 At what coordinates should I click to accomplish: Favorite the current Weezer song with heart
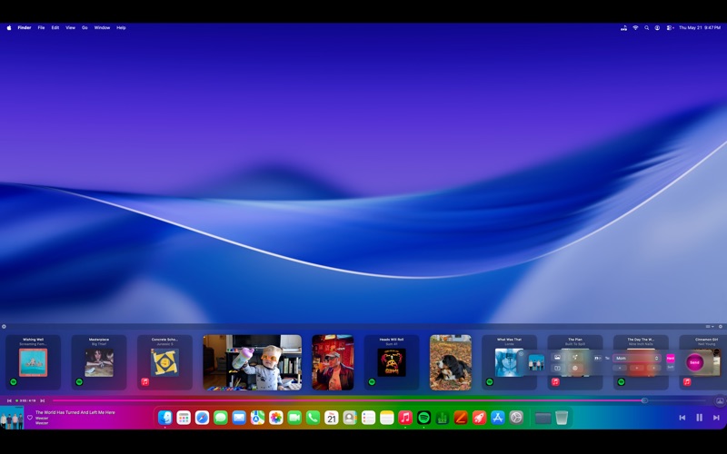click(x=30, y=418)
